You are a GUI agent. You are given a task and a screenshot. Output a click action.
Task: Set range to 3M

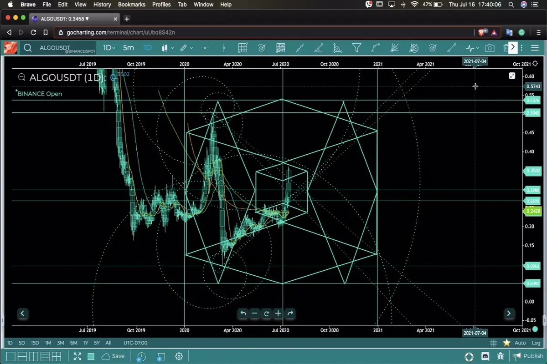point(61,343)
